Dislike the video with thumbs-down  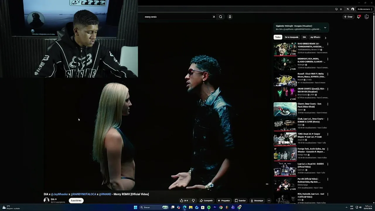pos(193,200)
